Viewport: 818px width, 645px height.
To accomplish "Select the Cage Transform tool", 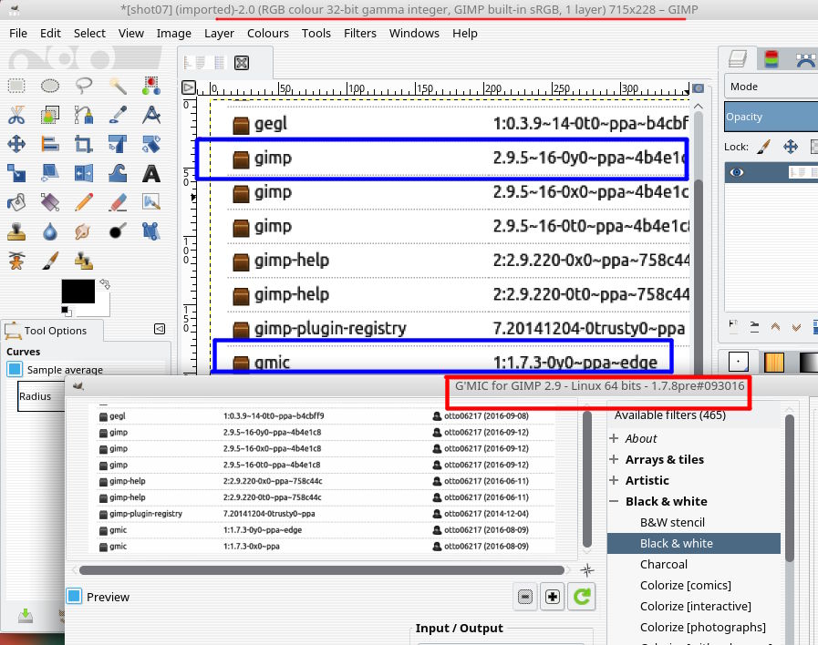I will click(150, 231).
